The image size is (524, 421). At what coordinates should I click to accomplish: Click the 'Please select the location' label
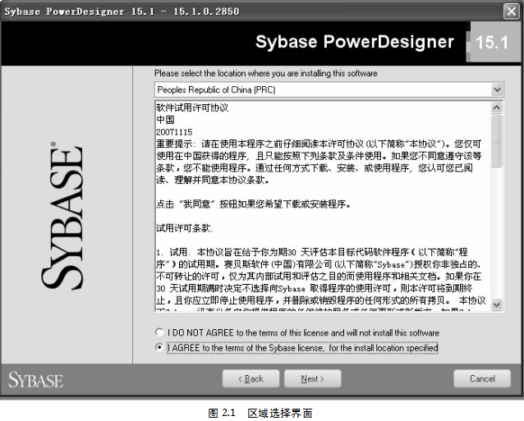click(266, 73)
